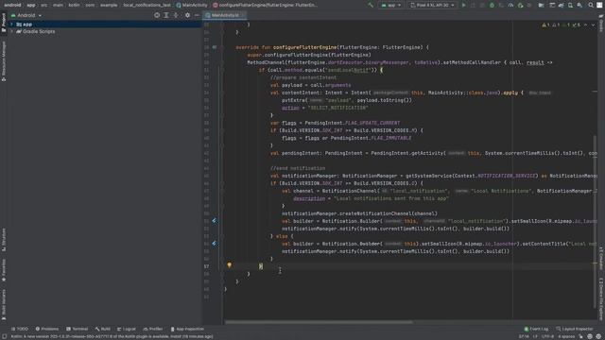The width and height of the screenshot is (605, 340).
Task: Switch to the MainActivity.kt editor tab
Action: point(225,15)
